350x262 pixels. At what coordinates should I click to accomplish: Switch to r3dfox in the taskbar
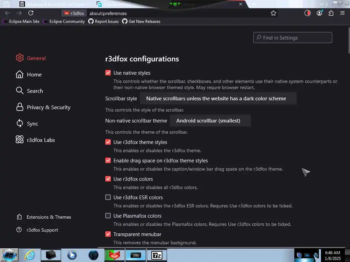[114, 255]
